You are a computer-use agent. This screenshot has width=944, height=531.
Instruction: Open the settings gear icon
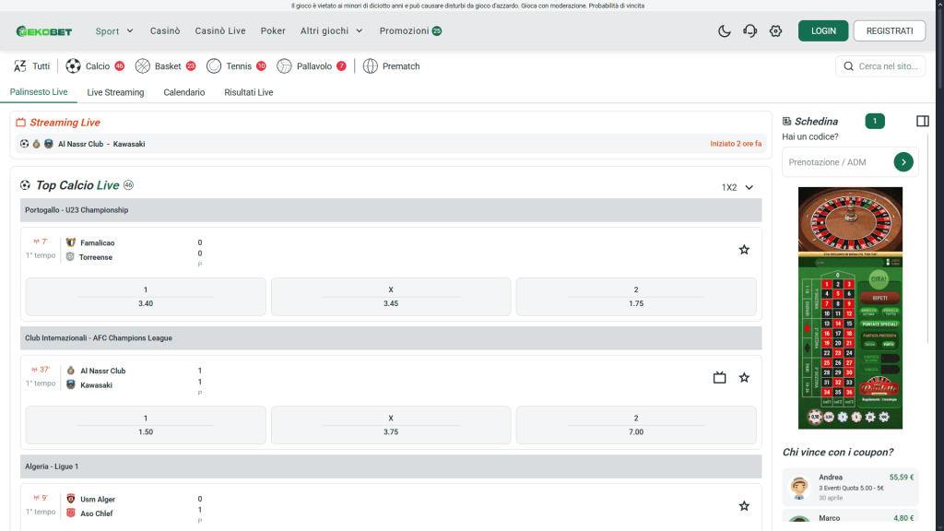(x=775, y=30)
